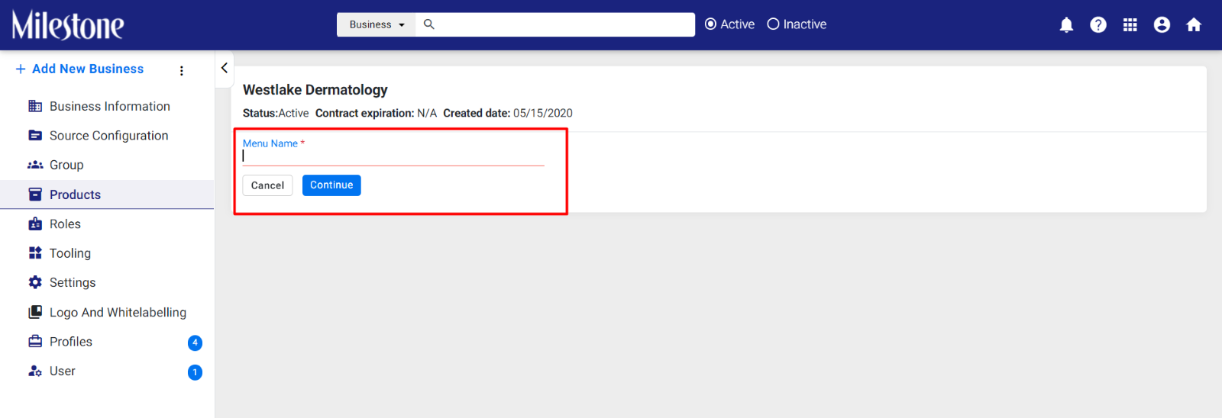1222x418 pixels.
Task: Click the Source Configuration icon
Action: coord(35,135)
